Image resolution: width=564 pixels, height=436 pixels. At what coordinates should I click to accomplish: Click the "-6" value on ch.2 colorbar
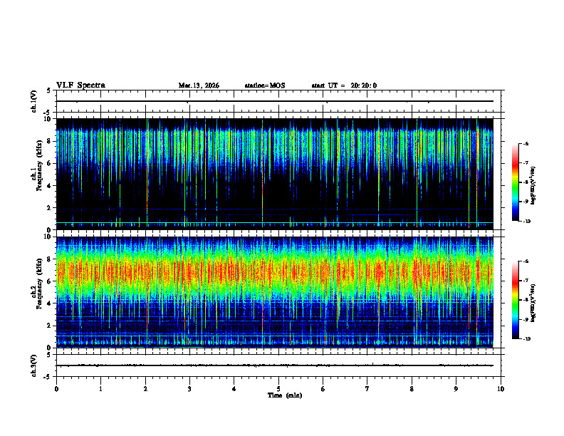pyautogui.click(x=526, y=261)
